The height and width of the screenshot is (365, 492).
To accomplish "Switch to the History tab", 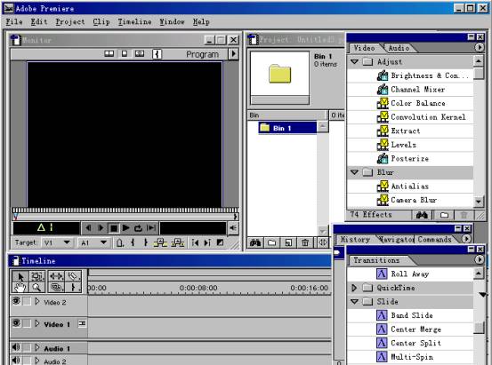I will (355, 240).
